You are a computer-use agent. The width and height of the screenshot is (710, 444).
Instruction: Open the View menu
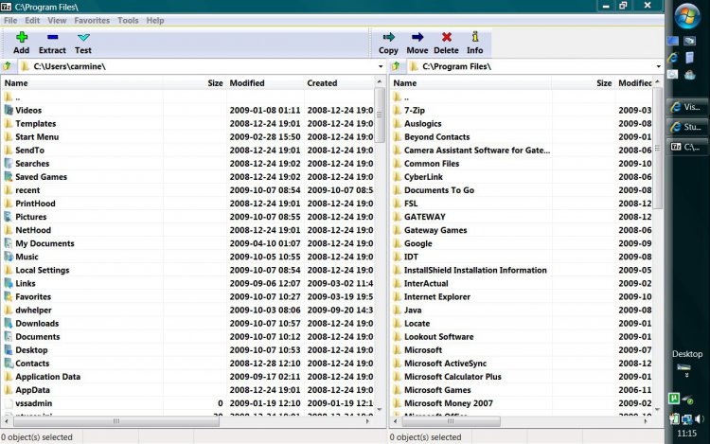(57, 21)
